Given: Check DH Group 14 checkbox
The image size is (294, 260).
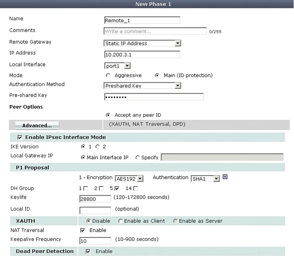Looking at the screenshot, I should (136, 188).
